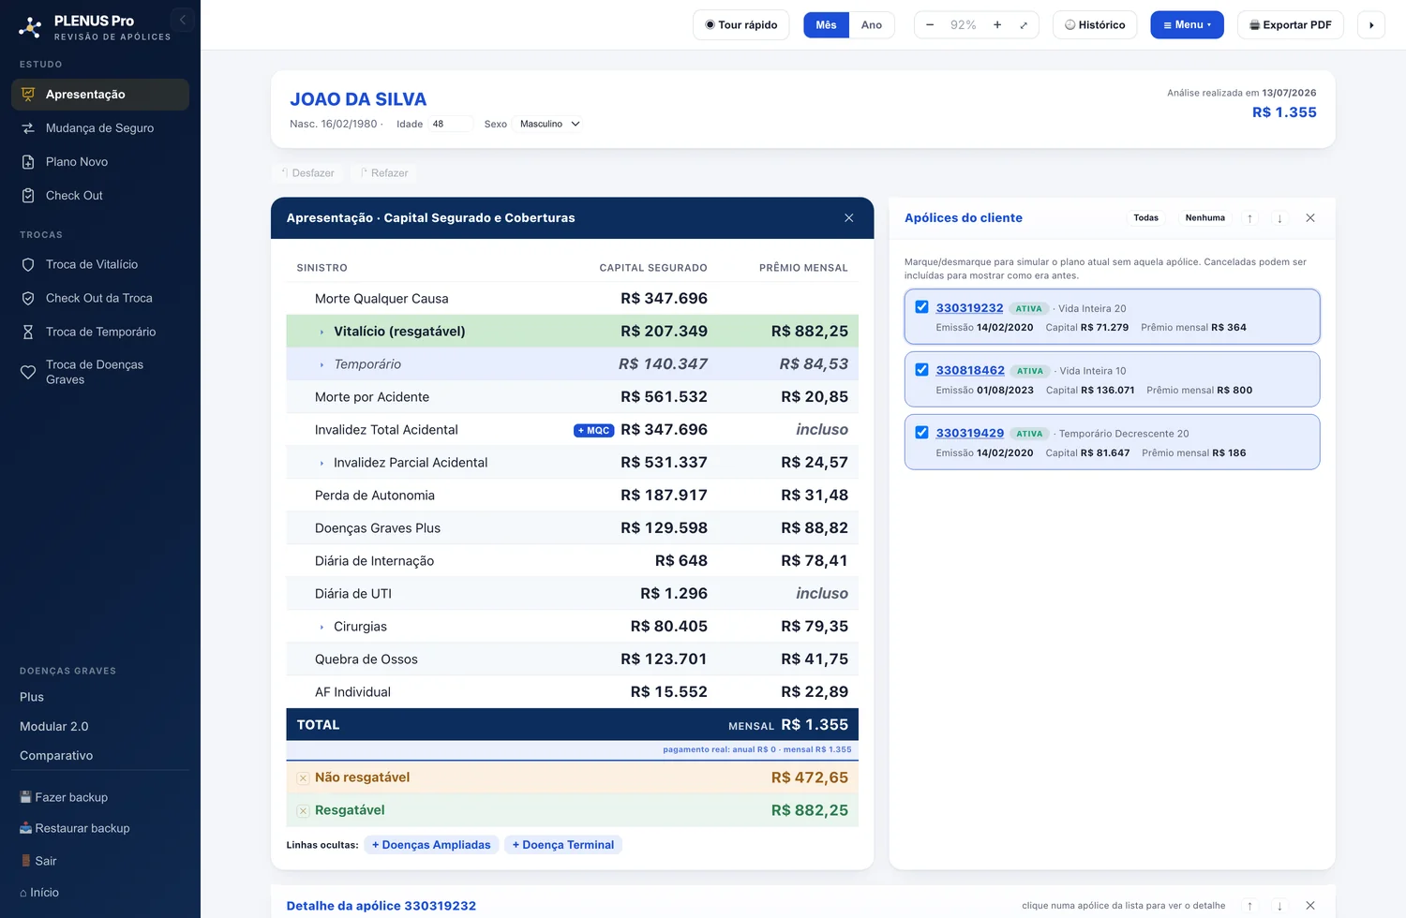Open policy link 330818462
The image size is (1406, 918).
(x=970, y=371)
